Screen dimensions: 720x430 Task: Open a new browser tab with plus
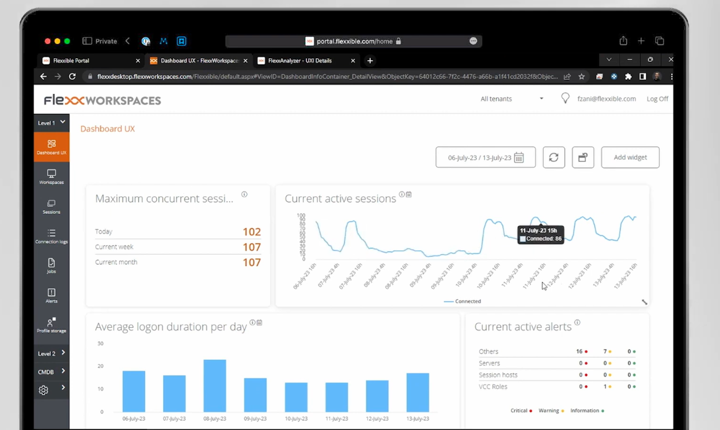pyautogui.click(x=370, y=61)
